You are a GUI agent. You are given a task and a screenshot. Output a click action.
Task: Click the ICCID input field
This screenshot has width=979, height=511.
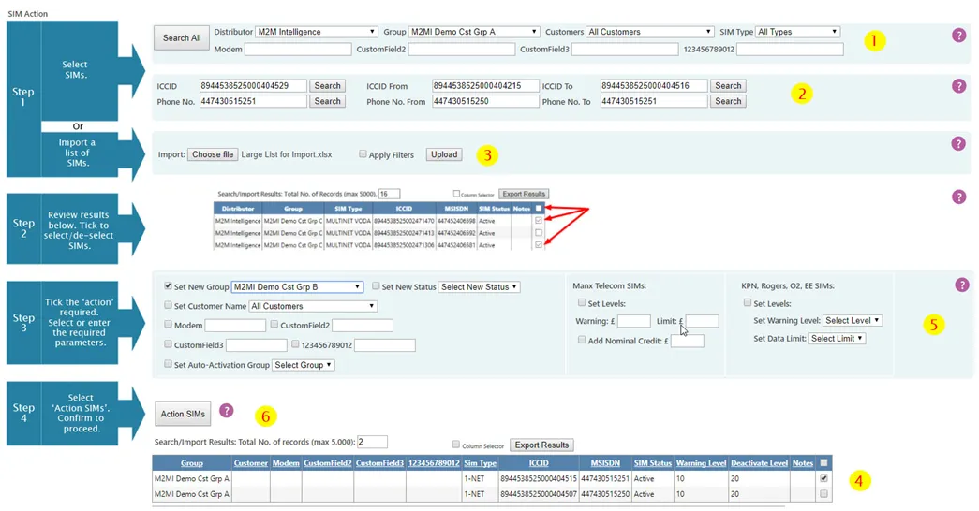[x=253, y=86]
